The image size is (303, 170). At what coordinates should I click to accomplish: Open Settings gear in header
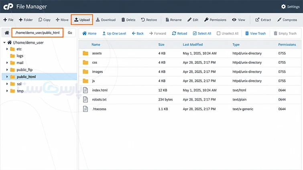(283, 6)
